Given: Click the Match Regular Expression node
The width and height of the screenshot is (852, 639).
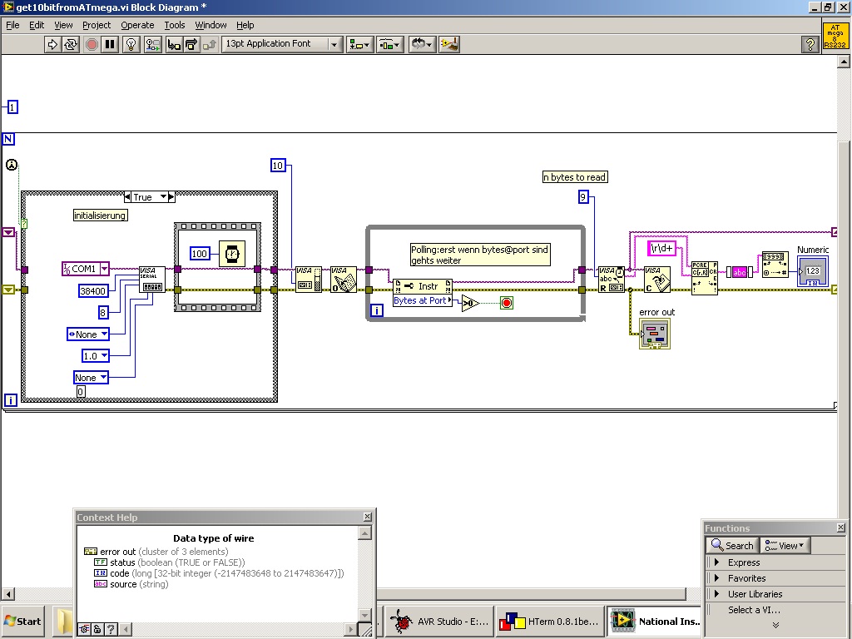Looking at the screenshot, I should pyautogui.click(x=704, y=278).
